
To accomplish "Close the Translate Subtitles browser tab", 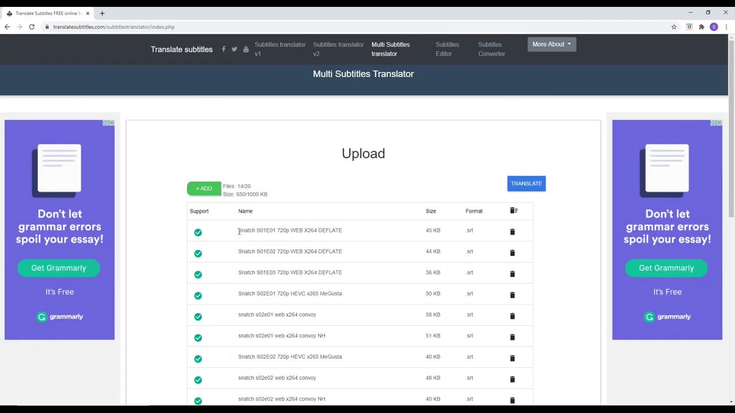I will [x=87, y=13].
